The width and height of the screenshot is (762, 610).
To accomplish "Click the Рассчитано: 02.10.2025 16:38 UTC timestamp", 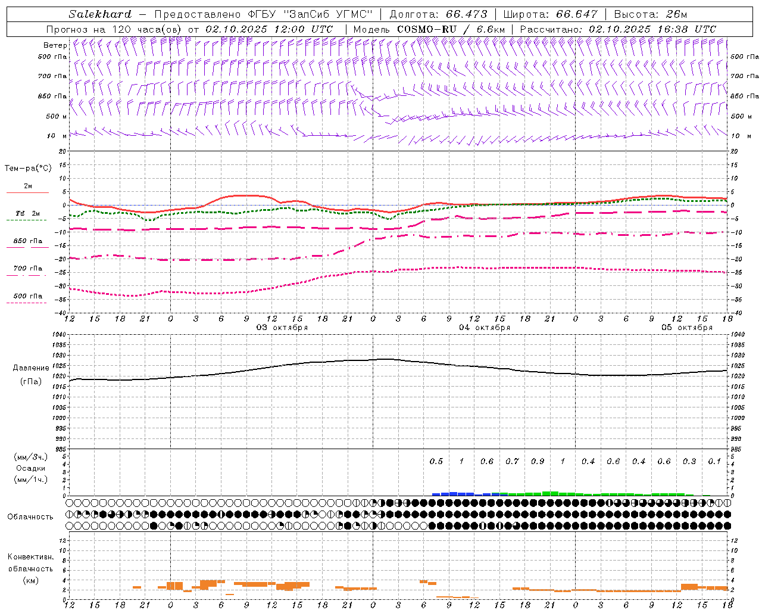I will point(618,29).
